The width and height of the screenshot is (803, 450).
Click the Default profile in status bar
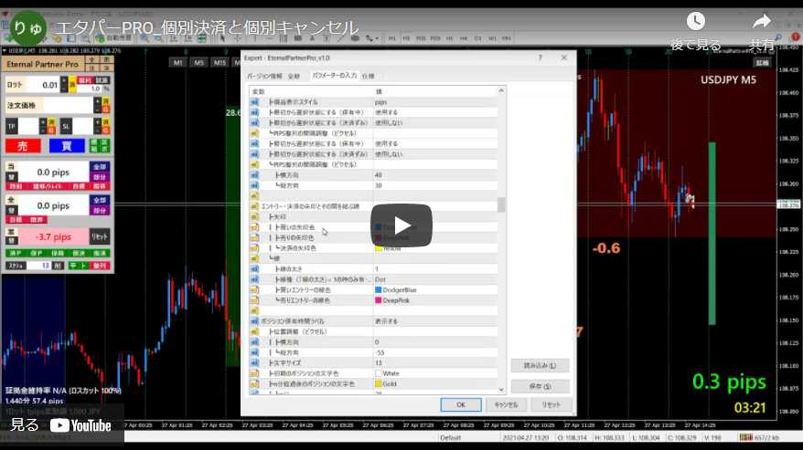point(450,438)
